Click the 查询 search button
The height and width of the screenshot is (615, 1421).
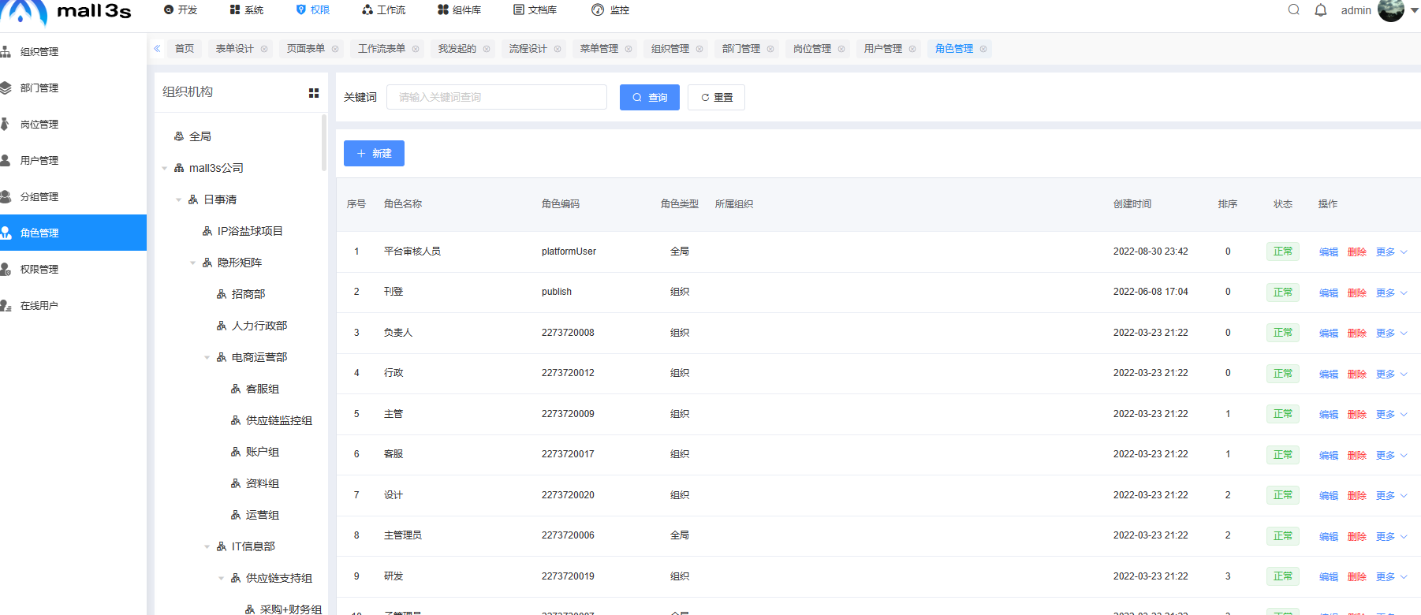point(650,97)
